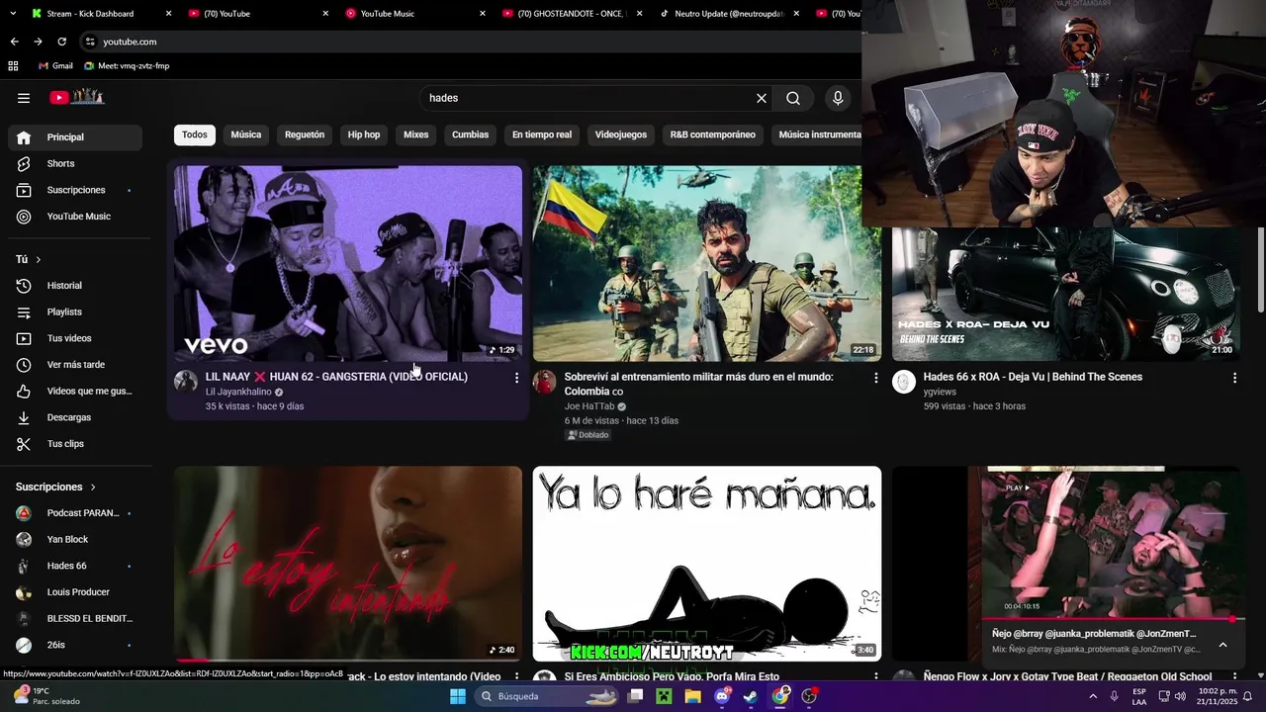The image size is (1266, 712).
Task: Start voice search with microphone icon
Action: (838, 98)
